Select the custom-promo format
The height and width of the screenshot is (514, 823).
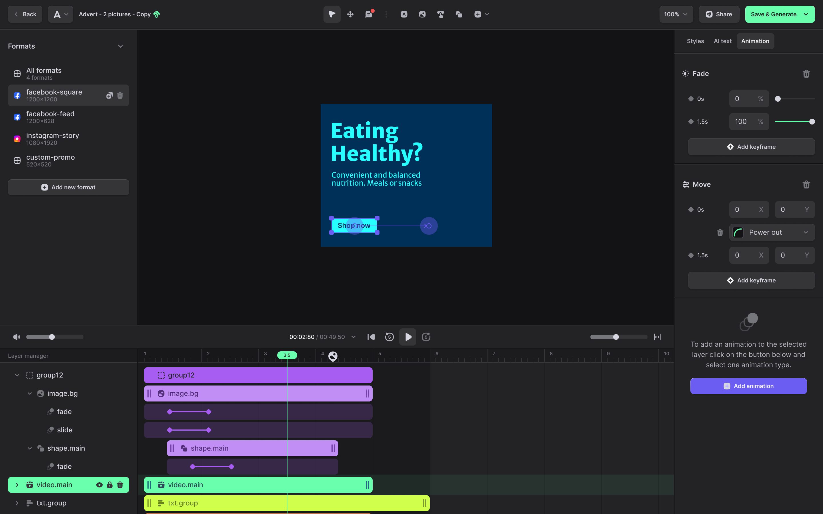pos(68,160)
